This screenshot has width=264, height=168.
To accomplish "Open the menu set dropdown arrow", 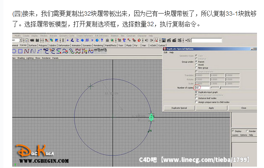I will click(21, 40).
